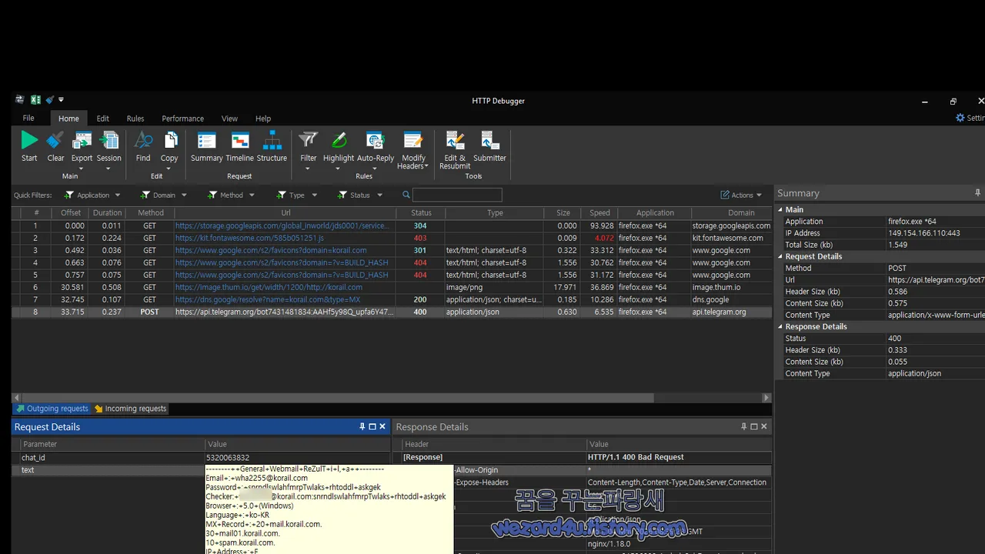Click the Excel icon in title bar

click(x=35, y=99)
